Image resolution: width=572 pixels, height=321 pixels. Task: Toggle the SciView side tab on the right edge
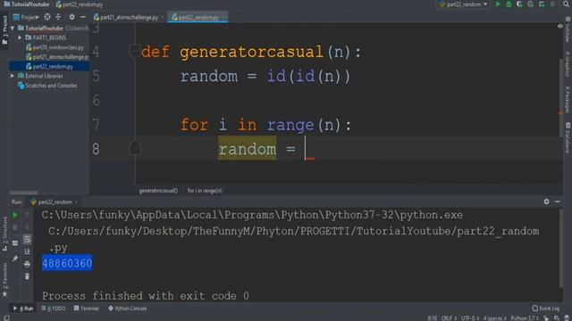568,30
